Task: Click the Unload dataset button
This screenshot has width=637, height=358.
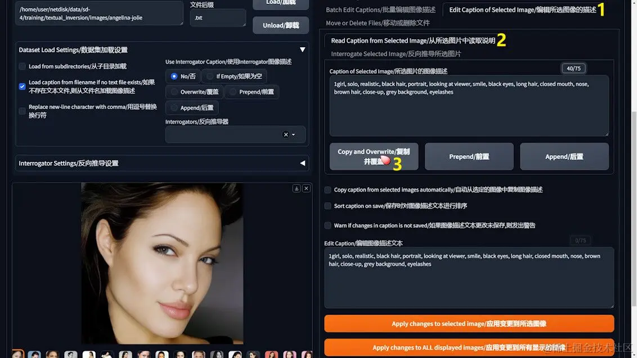Action: coord(281,25)
